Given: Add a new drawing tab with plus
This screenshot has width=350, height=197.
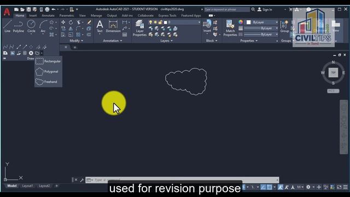Looking at the screenshot, I should click(75, 48).
